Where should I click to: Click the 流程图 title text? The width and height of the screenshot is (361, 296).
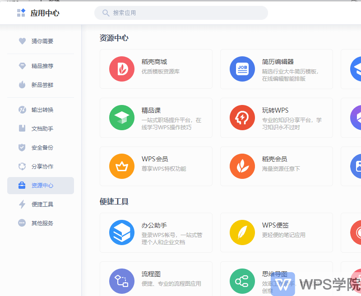[x=151, y=274]
